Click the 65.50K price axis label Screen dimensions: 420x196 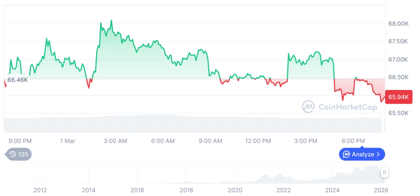[x=398, y=113]
